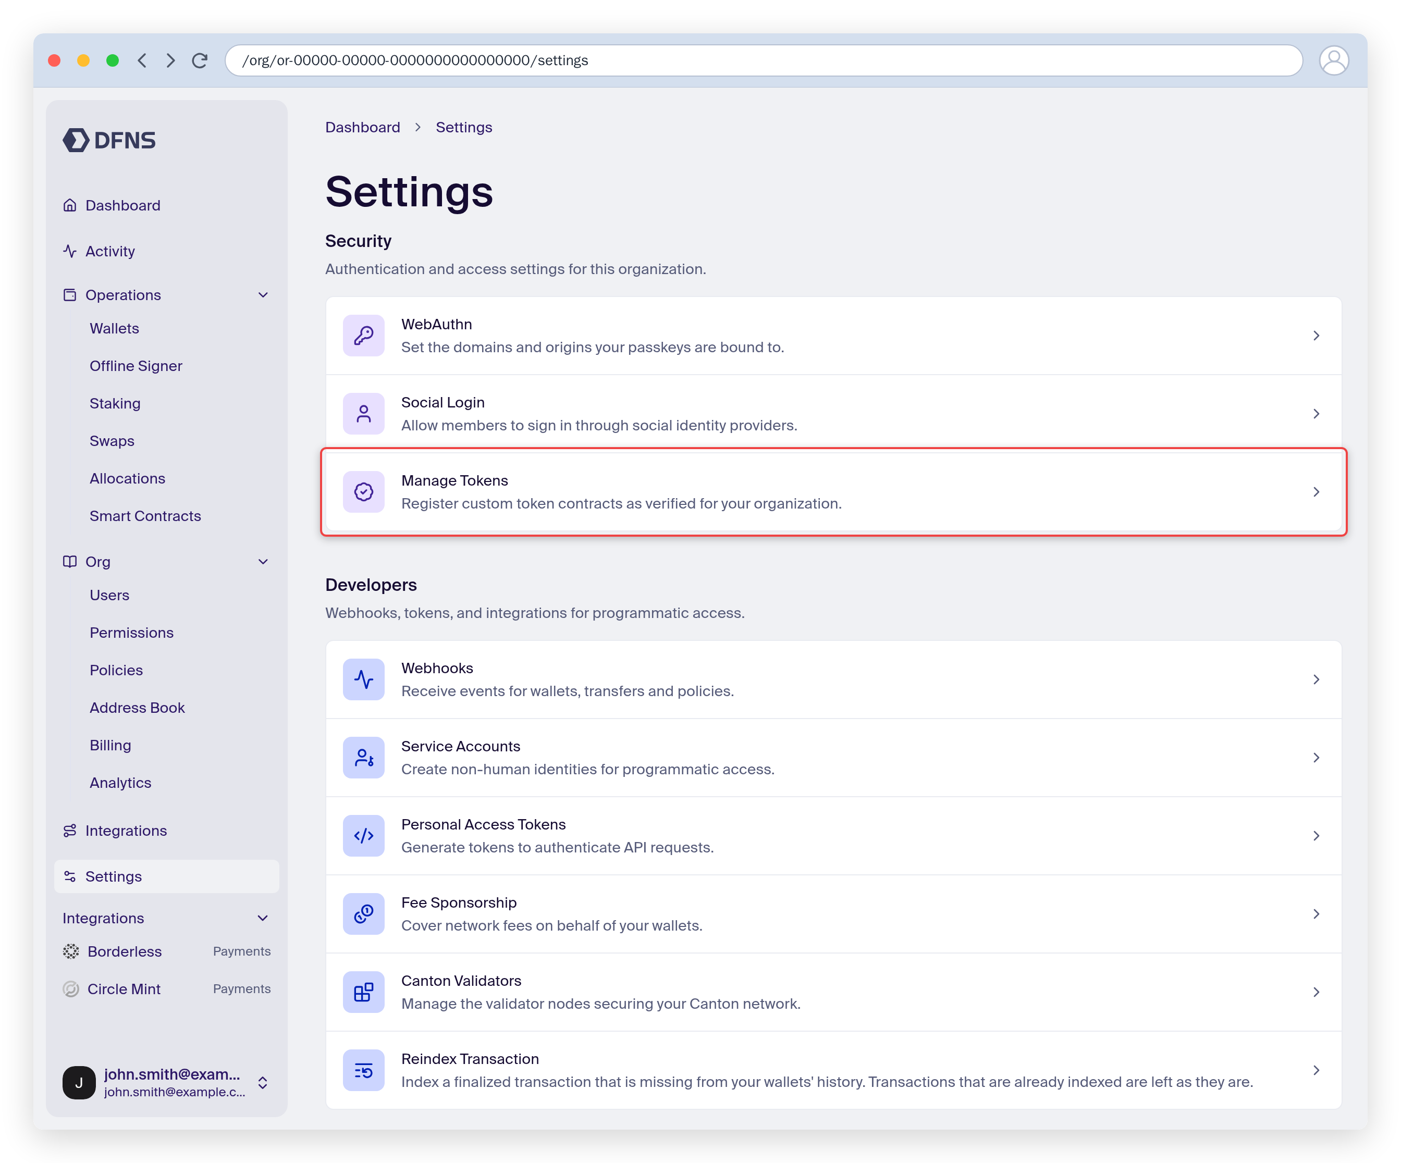This screenshot has width=1401, height=1163.
Task: Collapse the Integrations group chevron
Action: click(x=263, y=918)
